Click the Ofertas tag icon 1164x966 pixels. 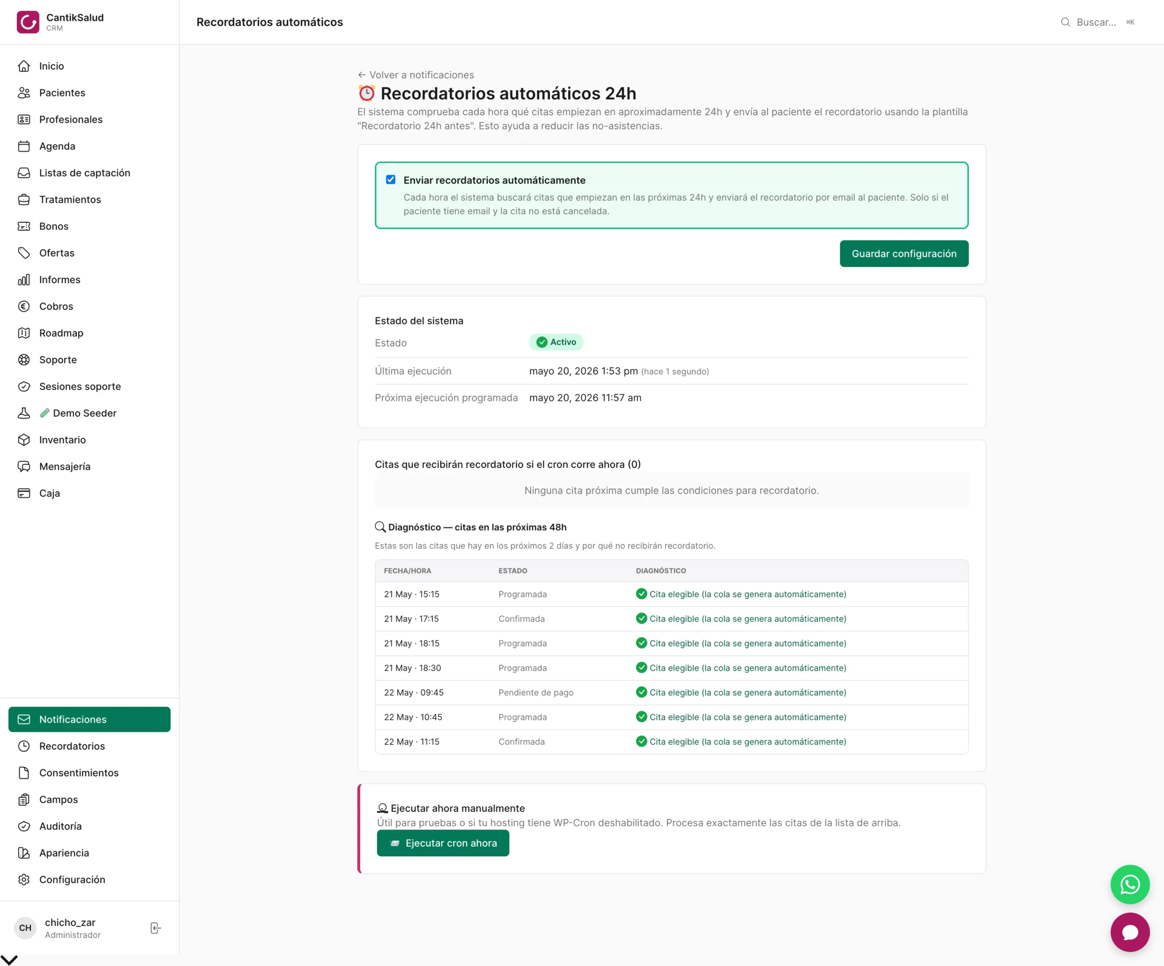click(24, 253)
